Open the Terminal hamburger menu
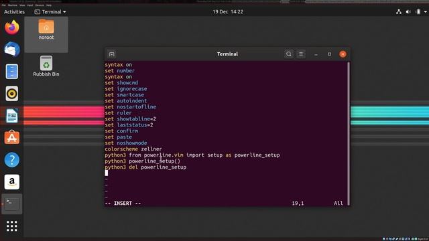 (x=301, y=54)
